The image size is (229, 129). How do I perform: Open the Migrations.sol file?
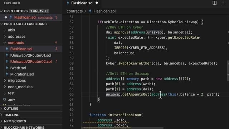tap(22, 74)
